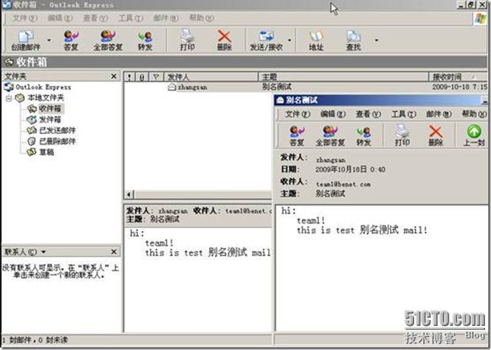This screenshot has height=350, width=491.
Task: Open the 创建邮件 dropdown arrow
Action: (x=49, y=40)
